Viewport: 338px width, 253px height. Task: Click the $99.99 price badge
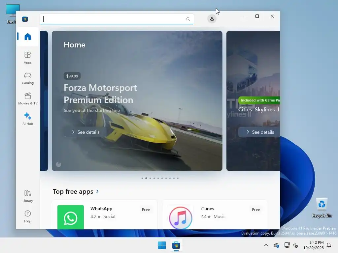pyautogui.click(x=72, y=76)
